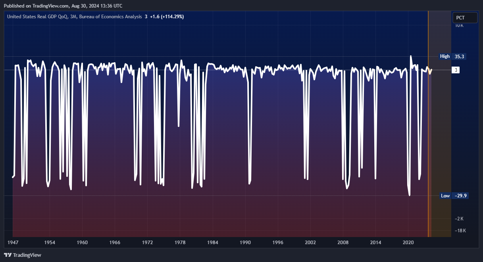Click the 1960 year label on time axis

(82, 242)
